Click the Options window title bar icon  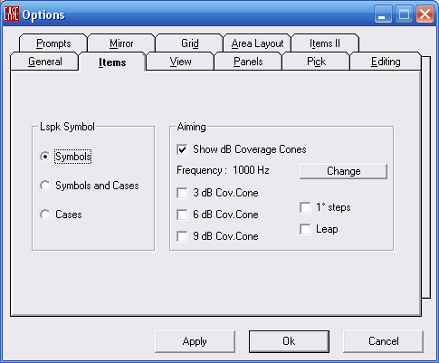click(x=12, y=14)
